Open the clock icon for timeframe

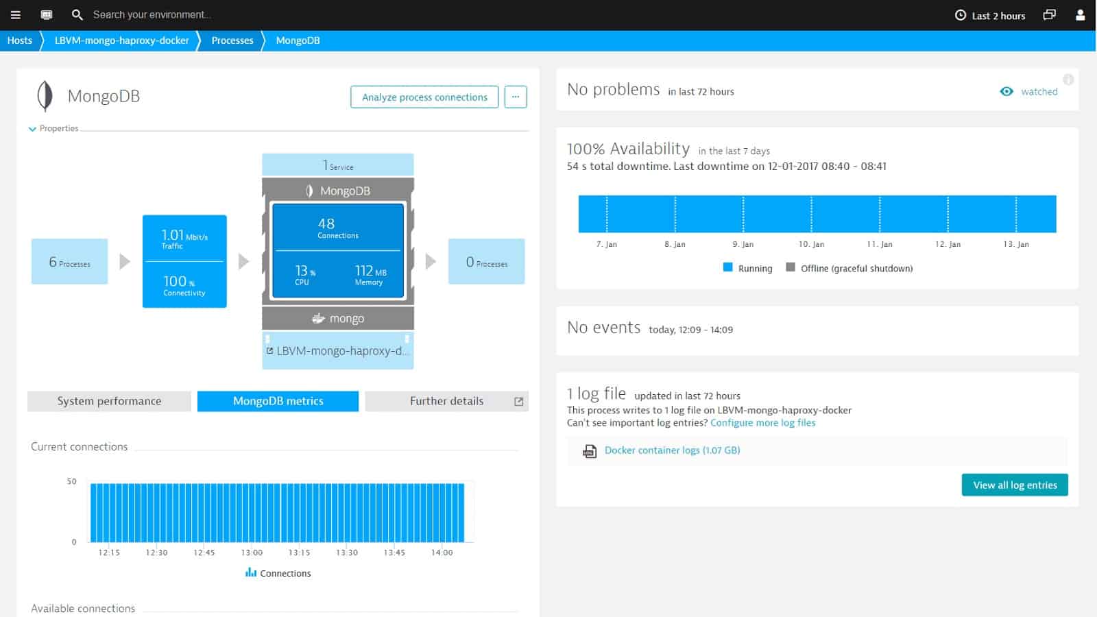tap(961, 15)
